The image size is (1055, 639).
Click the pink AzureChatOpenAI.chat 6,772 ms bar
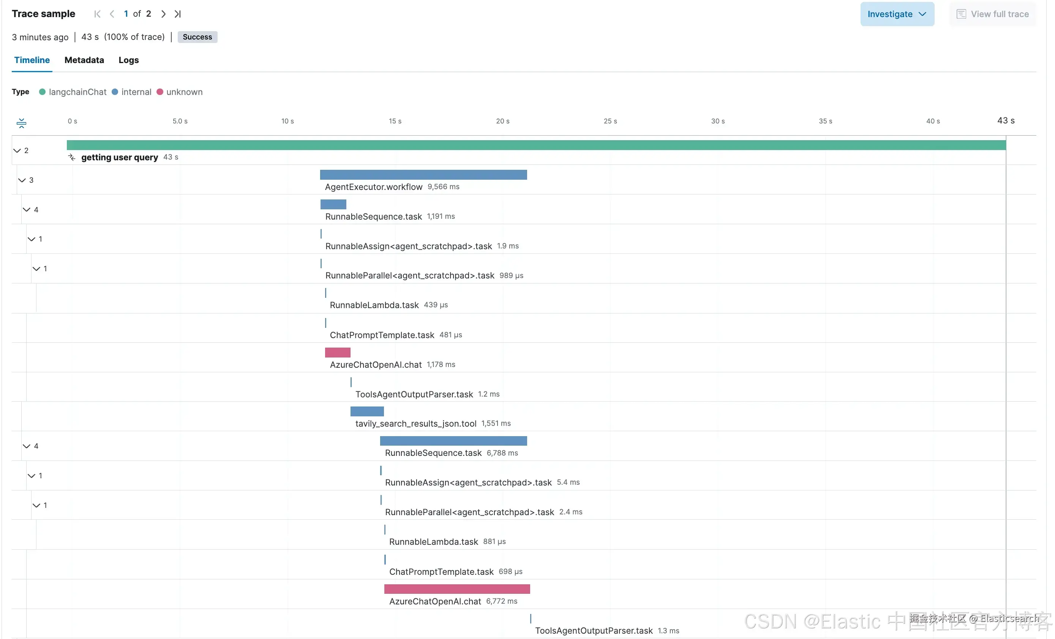point(456,589)
